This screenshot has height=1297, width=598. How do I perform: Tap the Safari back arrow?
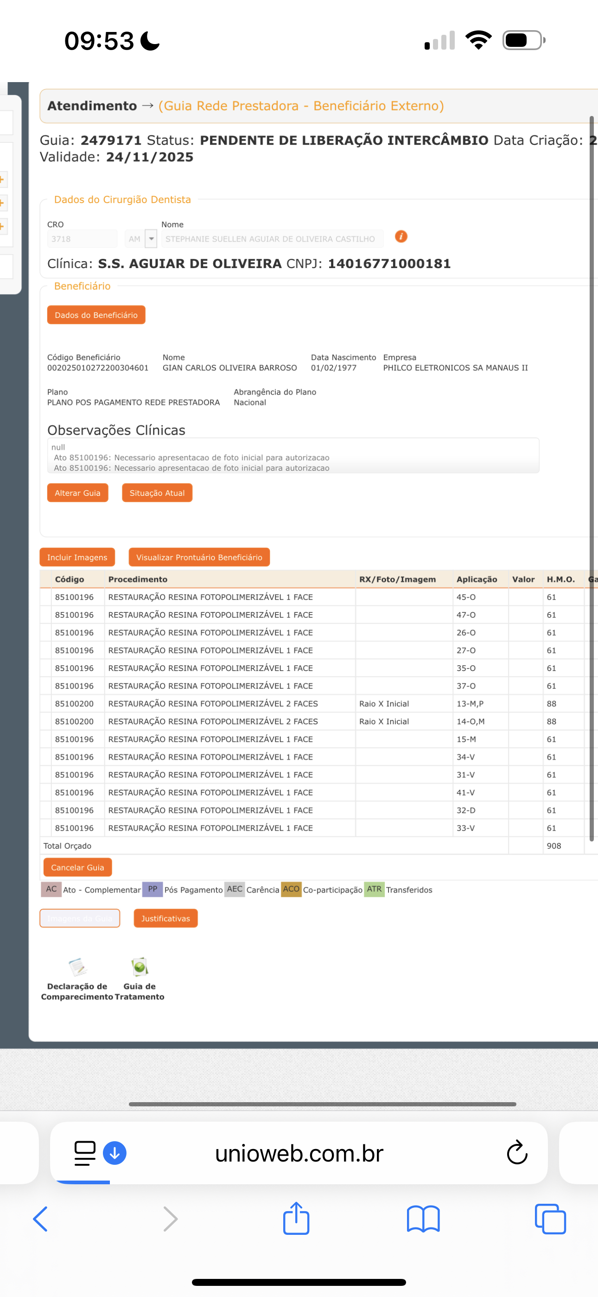pos(40,1219)
